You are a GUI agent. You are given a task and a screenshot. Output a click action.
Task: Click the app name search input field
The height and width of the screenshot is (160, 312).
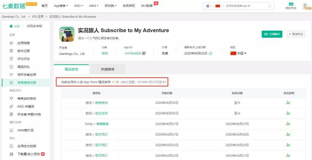point(246,6)
